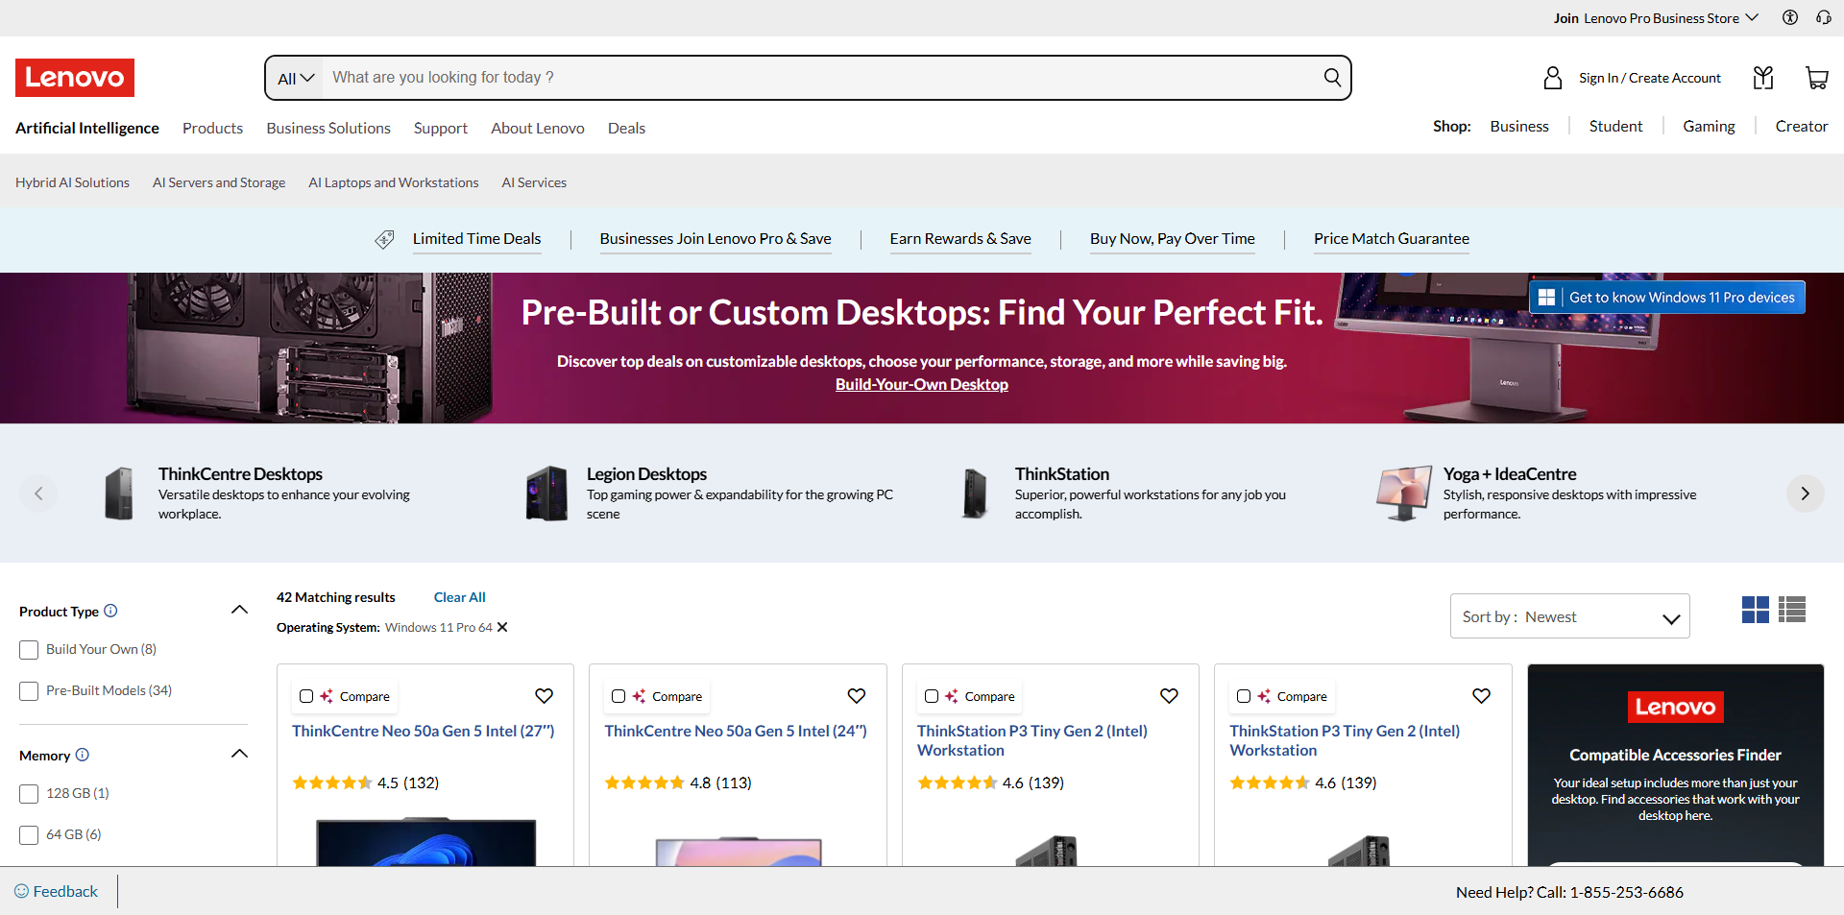Viewport: 1844px width, 915px height.
Task: Click Clear All filters
Action: [460, 597]
